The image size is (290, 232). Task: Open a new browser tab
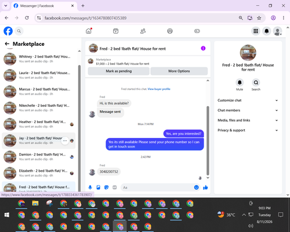click(x=83, y=6)
